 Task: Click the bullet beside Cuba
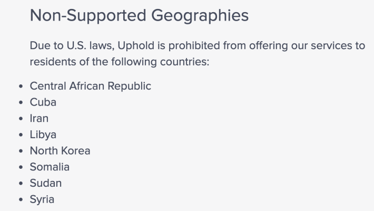[x=21, y=102]
